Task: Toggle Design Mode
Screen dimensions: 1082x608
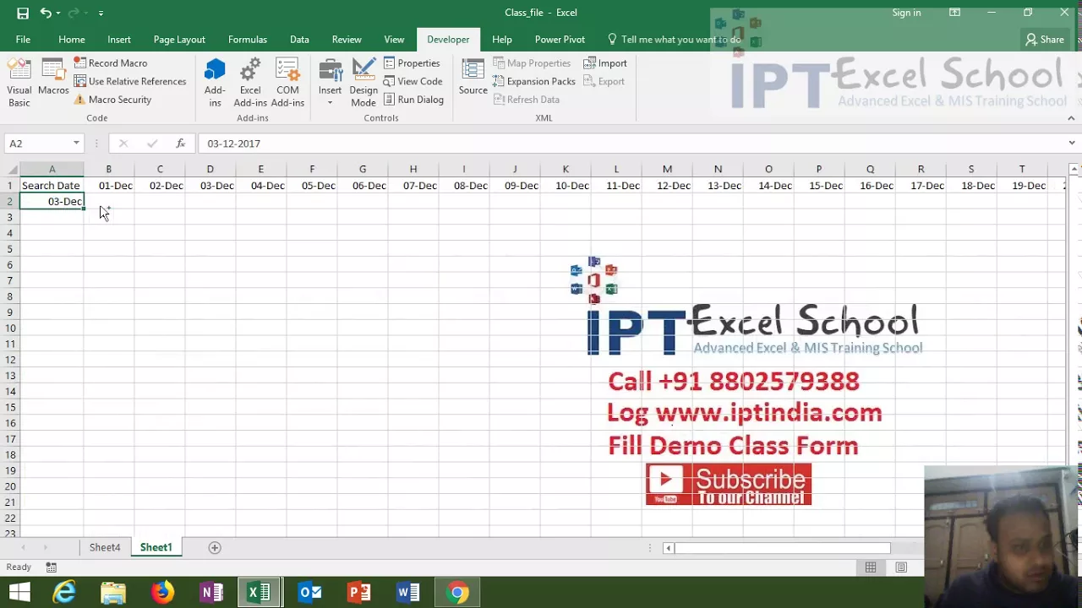Action: click(363, 83)
